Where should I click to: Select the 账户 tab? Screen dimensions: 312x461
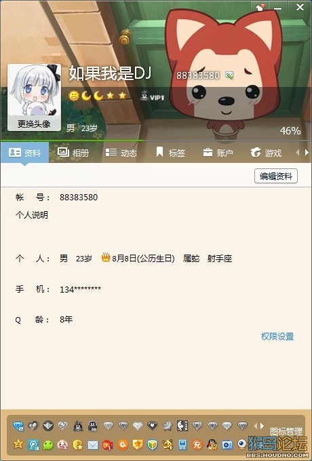pos(218,153)
